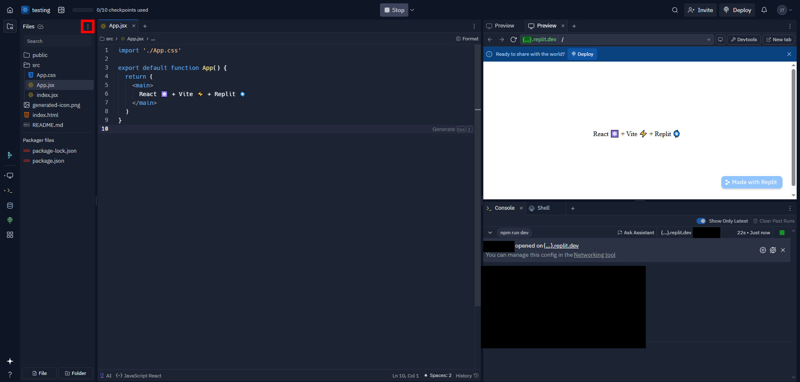
Task: Open the search magnifier in top bar
Action: point(675,10)
